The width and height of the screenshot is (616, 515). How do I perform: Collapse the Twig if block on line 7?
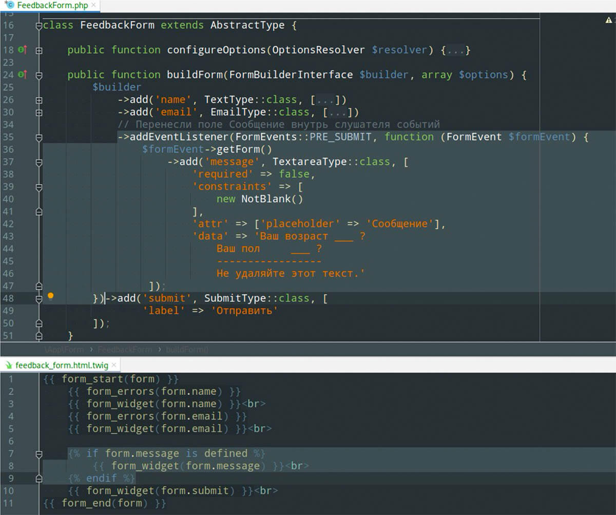39,454
